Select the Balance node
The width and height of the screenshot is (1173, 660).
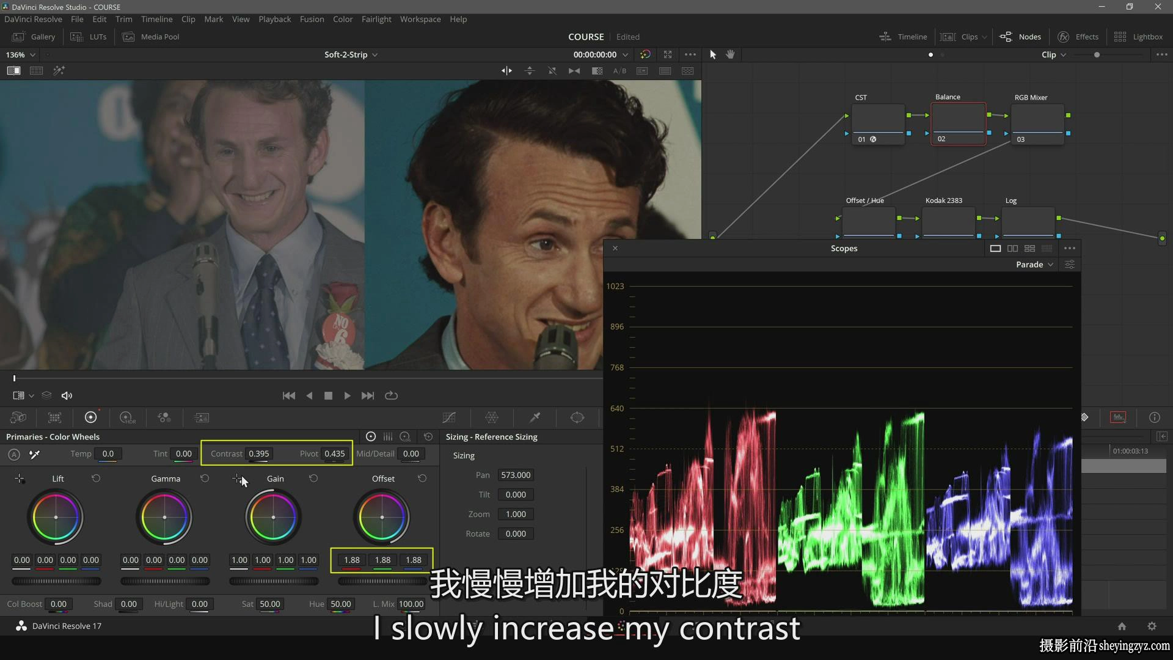958,123
